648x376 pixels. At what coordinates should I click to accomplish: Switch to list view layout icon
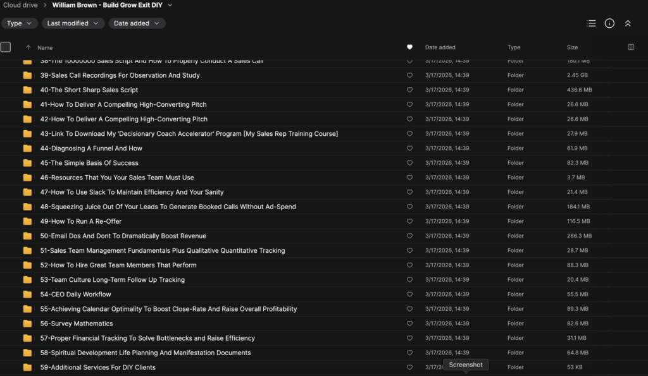tap(591, 23)
